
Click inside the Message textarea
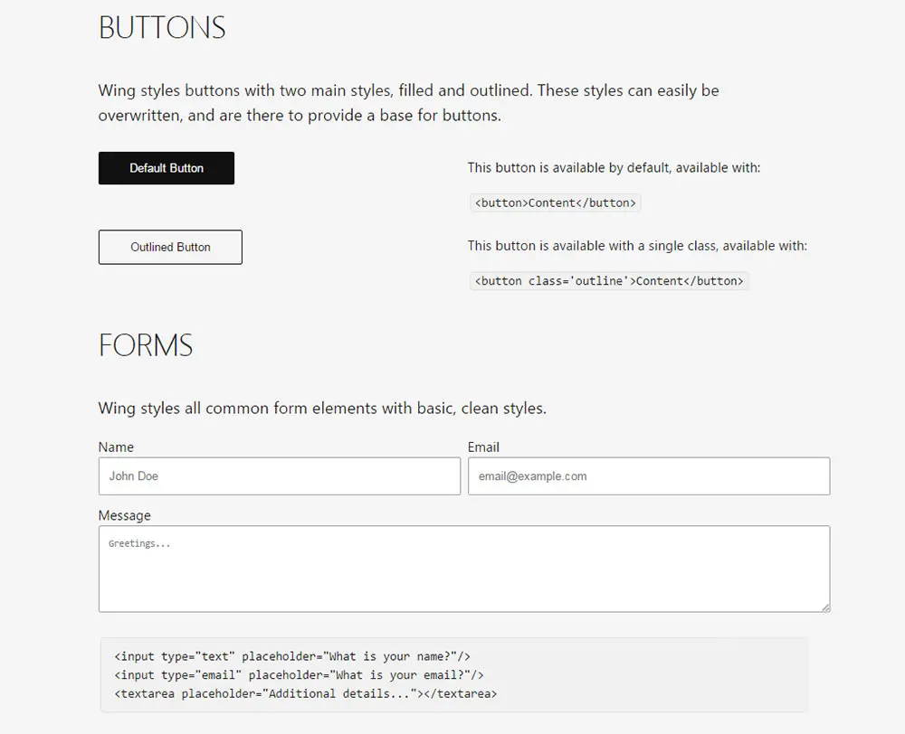[x=464, y=569]
